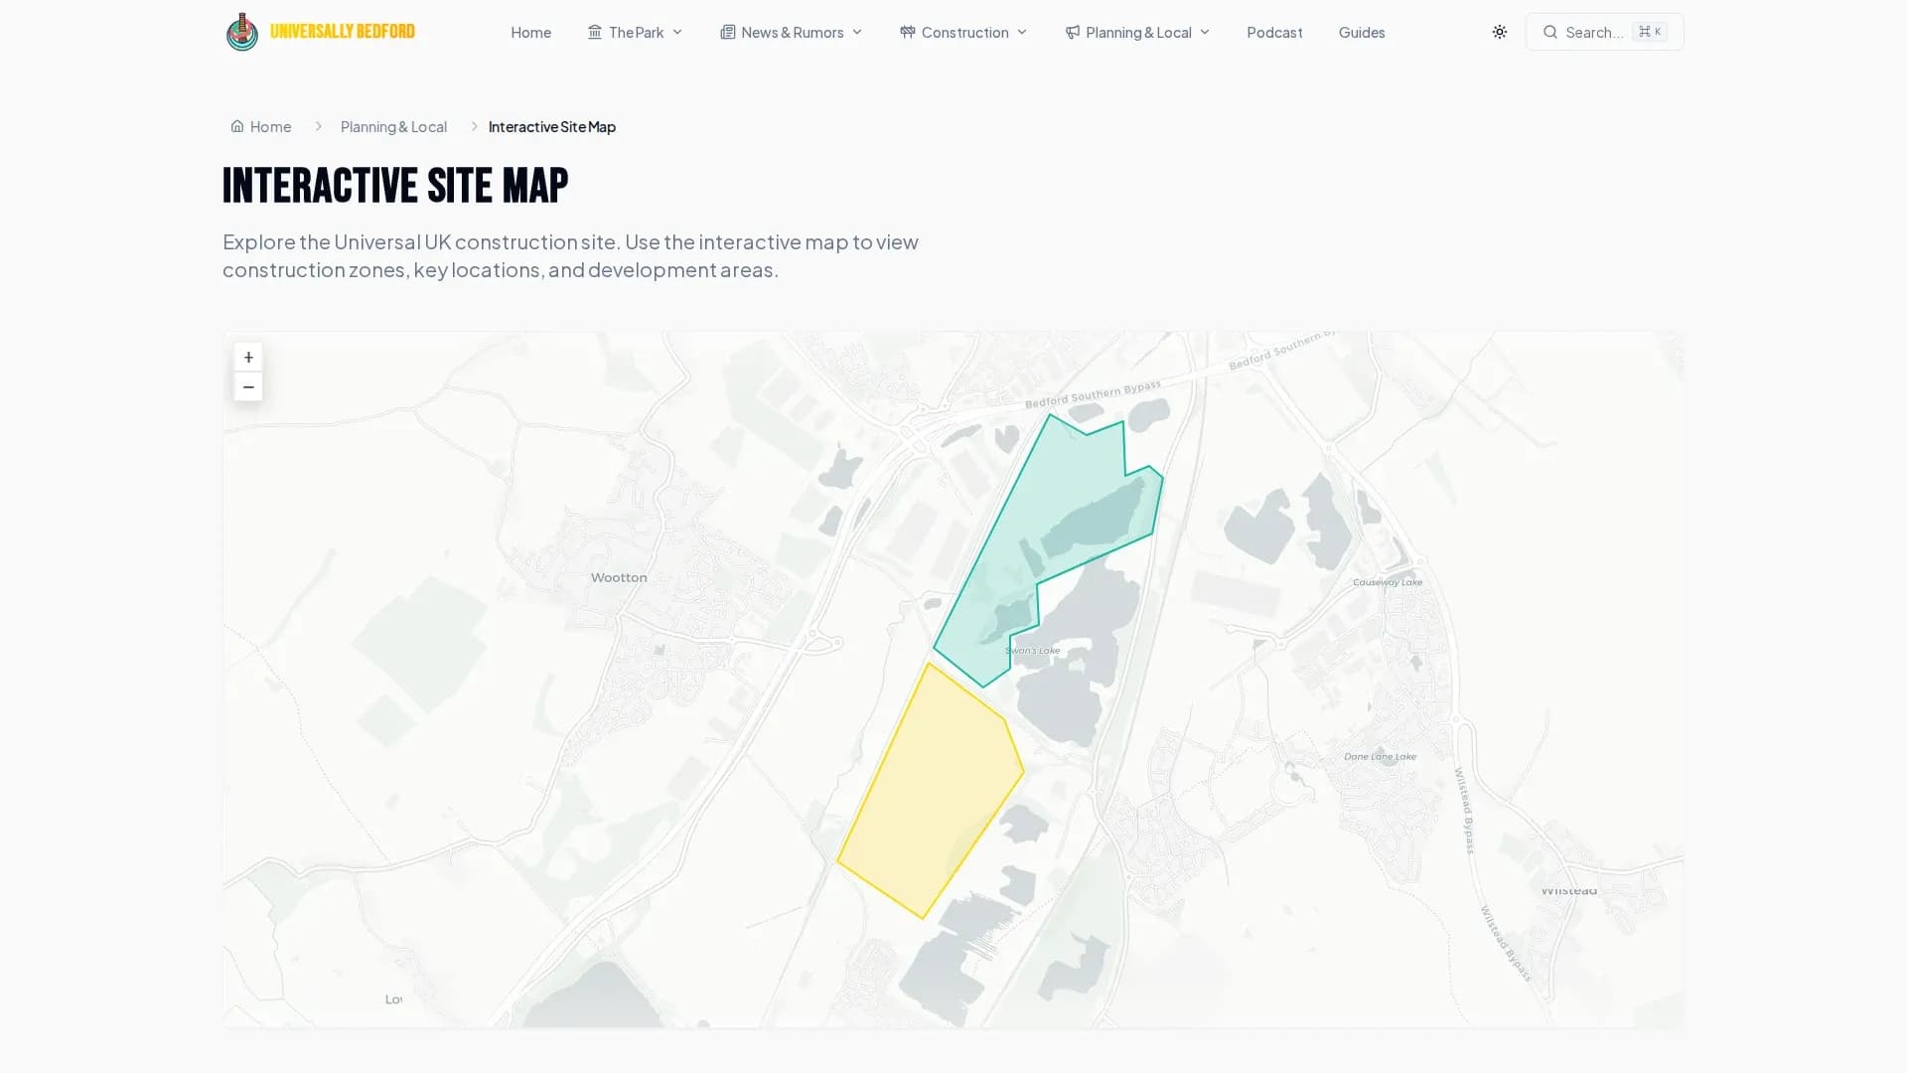Viewport: 1907px width, 1073px height.
Task: Click The Park building icon
Action: coord(595,32)
